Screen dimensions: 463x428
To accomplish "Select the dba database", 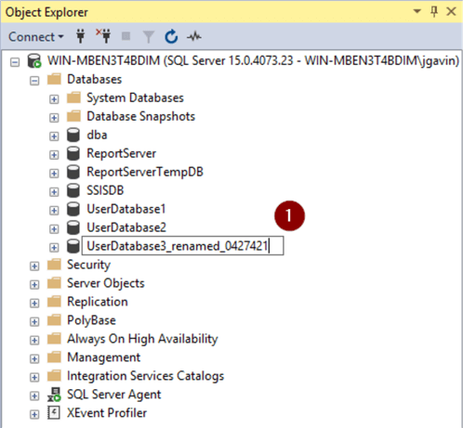I will coord(97,135).
